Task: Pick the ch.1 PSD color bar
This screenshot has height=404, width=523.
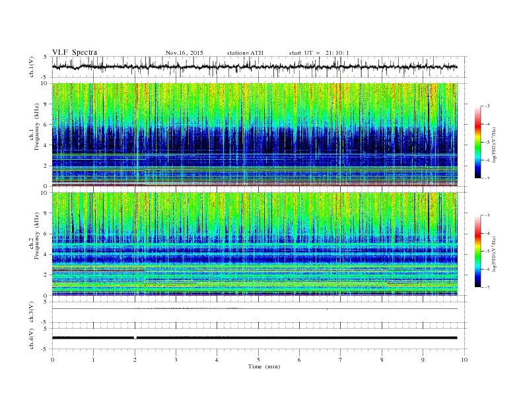Action: 477,142
